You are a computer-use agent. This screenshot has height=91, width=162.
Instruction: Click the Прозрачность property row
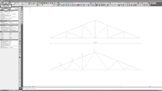(x=9, y=18)
